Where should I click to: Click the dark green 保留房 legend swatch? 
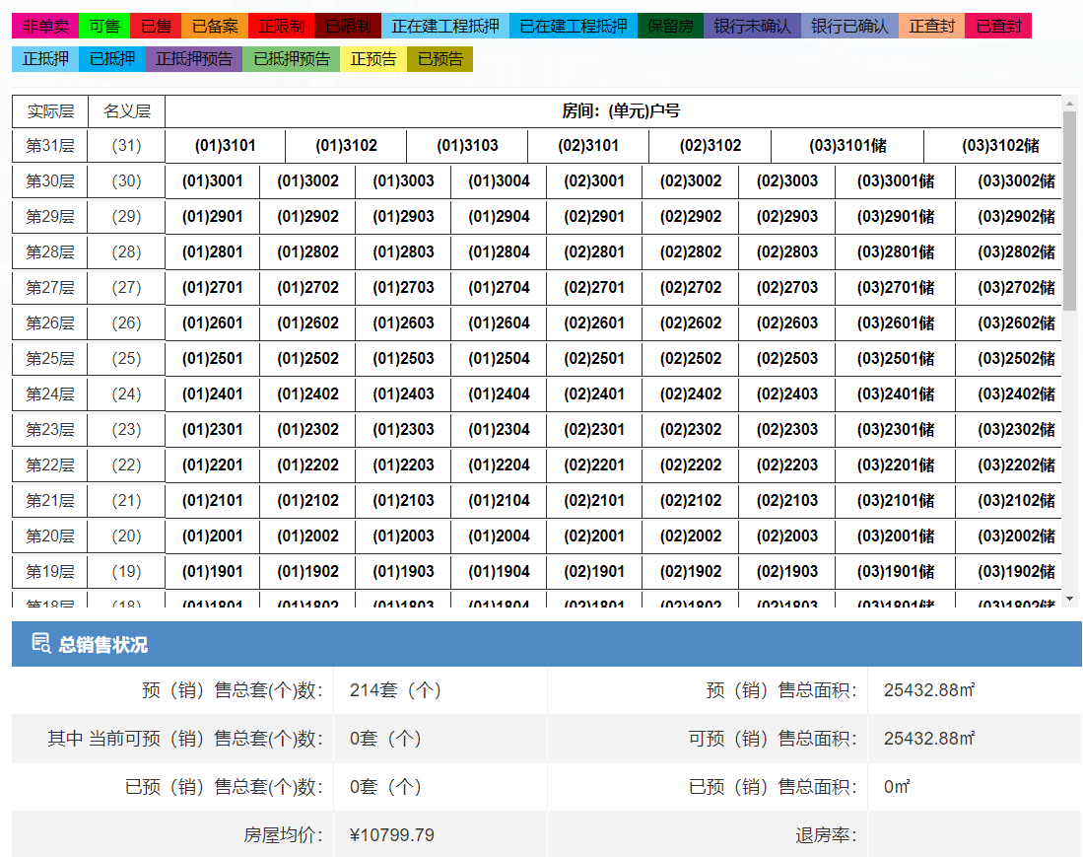[670, 27]
